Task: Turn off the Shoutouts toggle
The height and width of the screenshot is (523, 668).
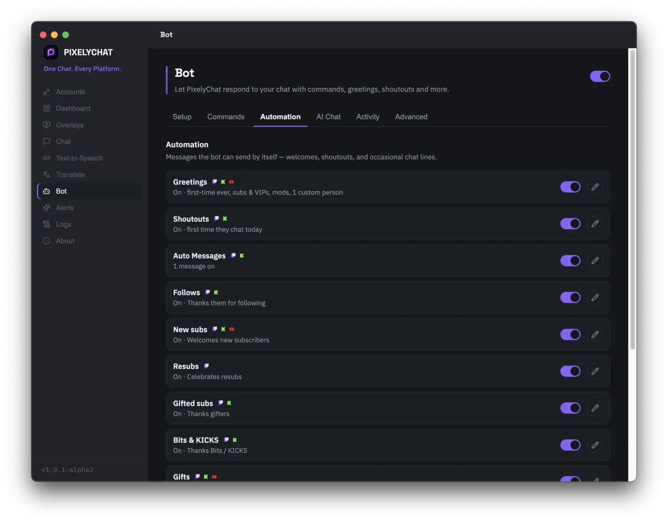Action: [570, 224]
